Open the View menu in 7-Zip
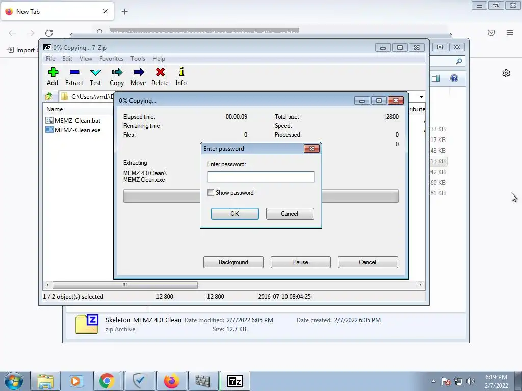522x391 pixels. pyautogui.click(x=86, y=59)
